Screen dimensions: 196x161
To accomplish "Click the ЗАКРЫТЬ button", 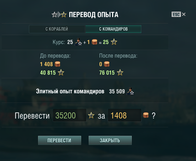I will [x=110, y=141].
